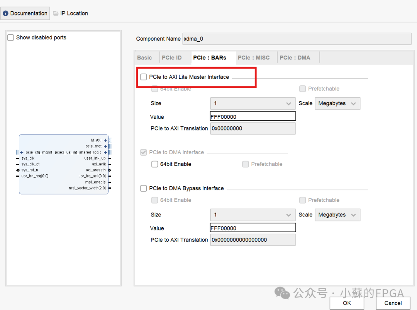Open the Documentation info button
This screenshot has height=310, width=417.
(25, 13)
